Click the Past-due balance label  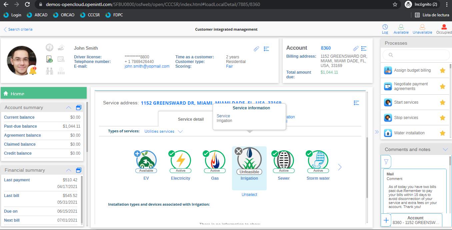pyautogui.click(x=20, y=126)
